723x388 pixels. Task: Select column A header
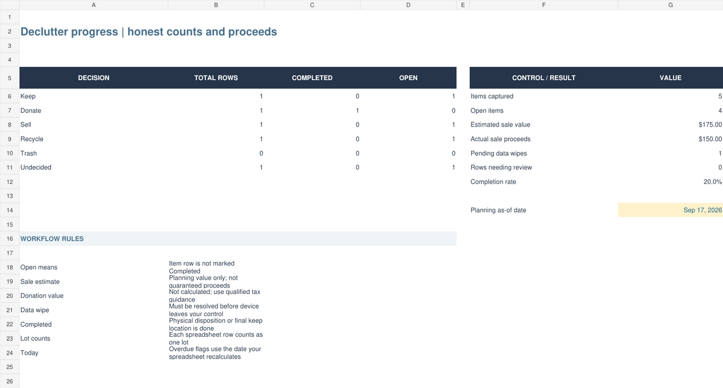point(93,5)
